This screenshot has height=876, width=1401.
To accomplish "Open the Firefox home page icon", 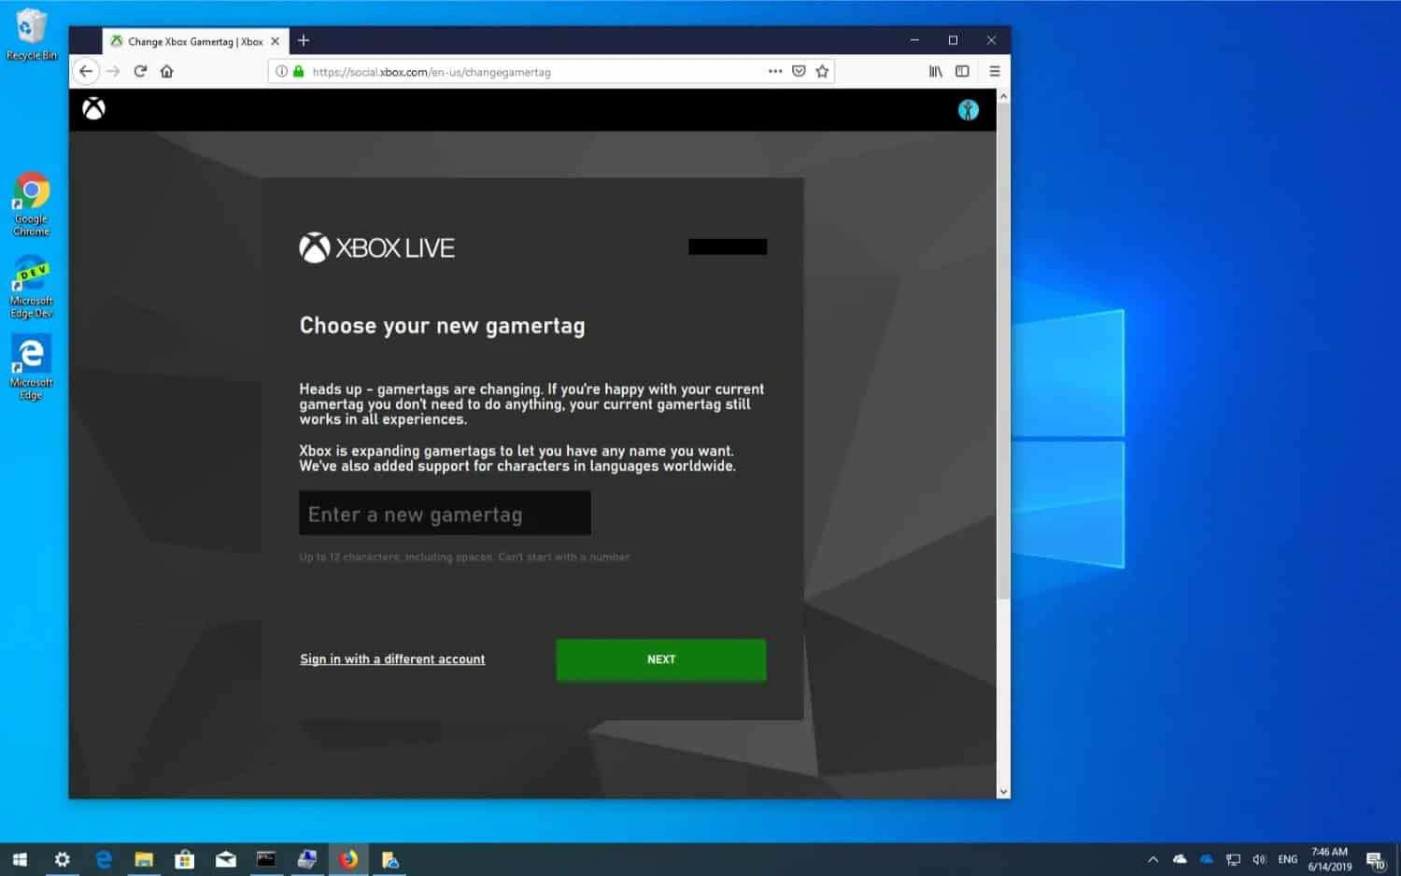I will tap(167, 71).
